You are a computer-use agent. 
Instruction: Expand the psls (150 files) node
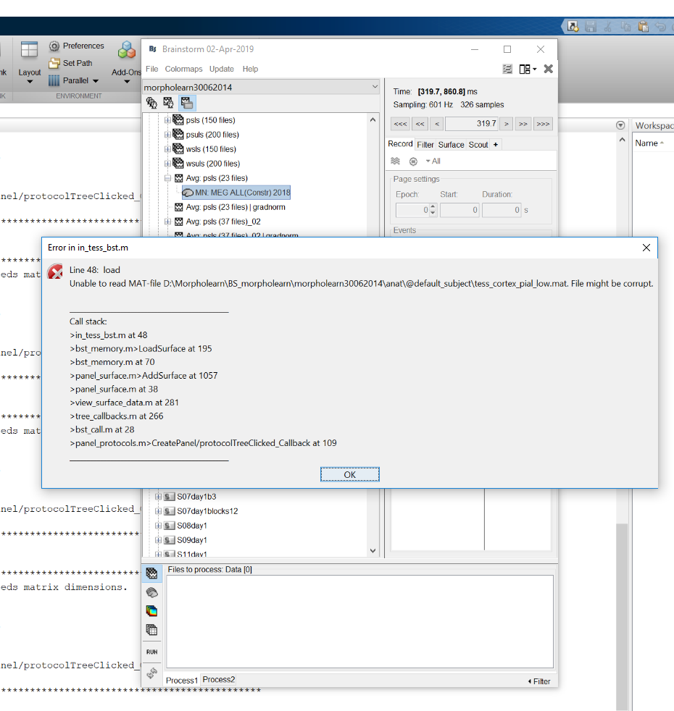pos(167,120)
